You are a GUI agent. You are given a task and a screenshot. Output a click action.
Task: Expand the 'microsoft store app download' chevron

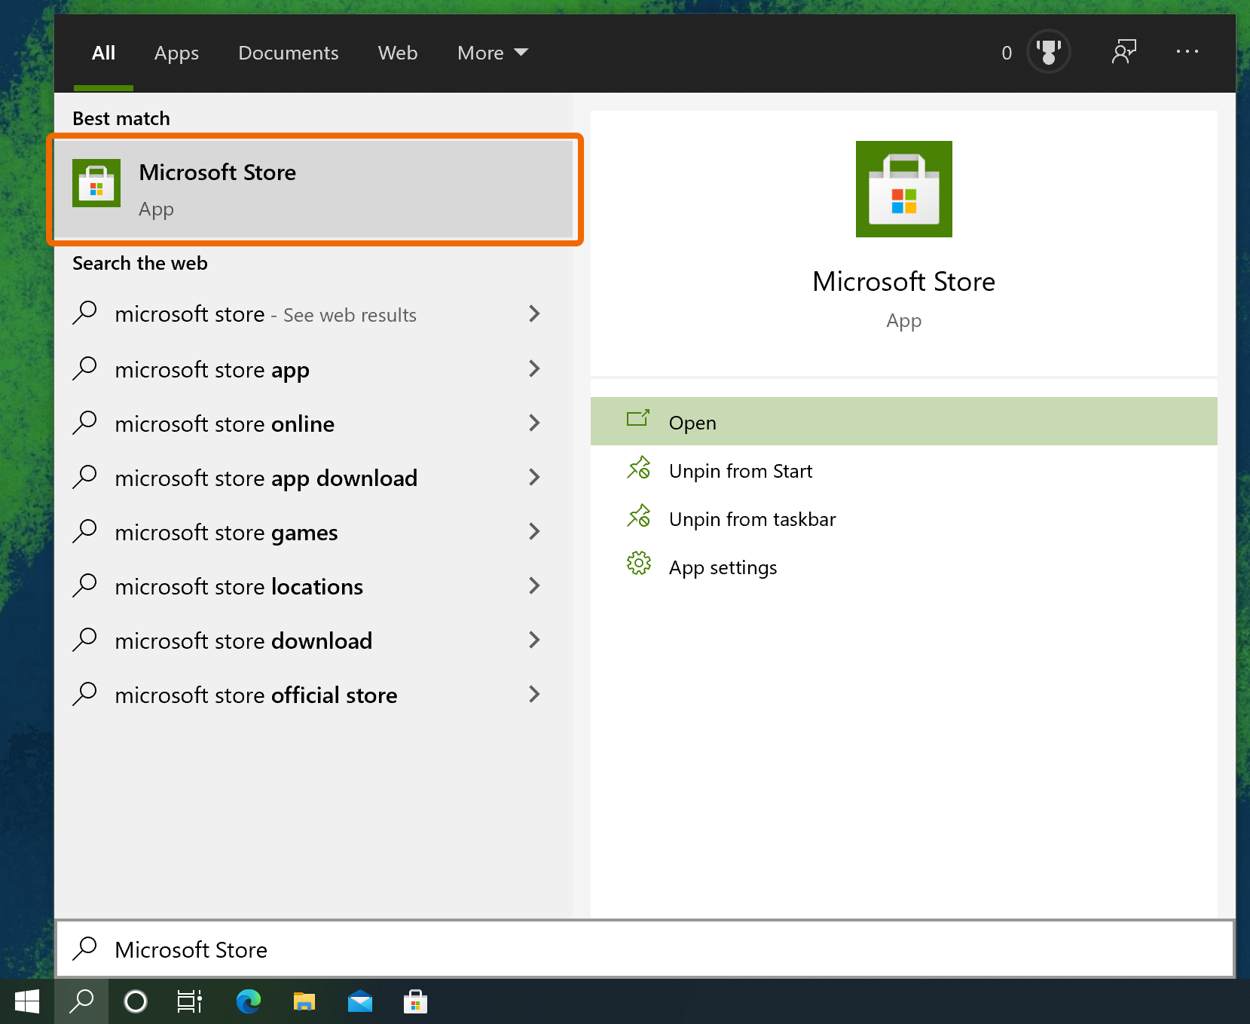(x=534, y=477)
